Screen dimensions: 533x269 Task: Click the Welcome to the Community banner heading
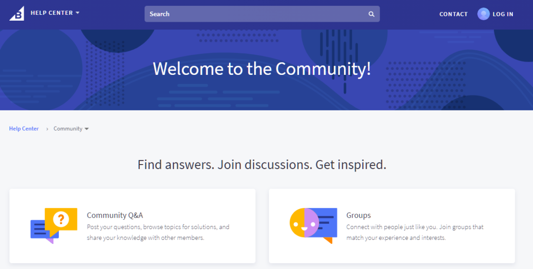[x=262, y=69]
